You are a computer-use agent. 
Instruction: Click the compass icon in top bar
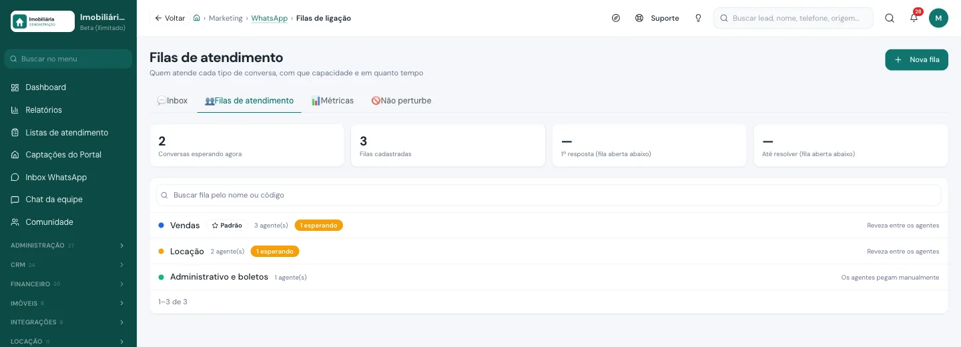coord(616,18)
